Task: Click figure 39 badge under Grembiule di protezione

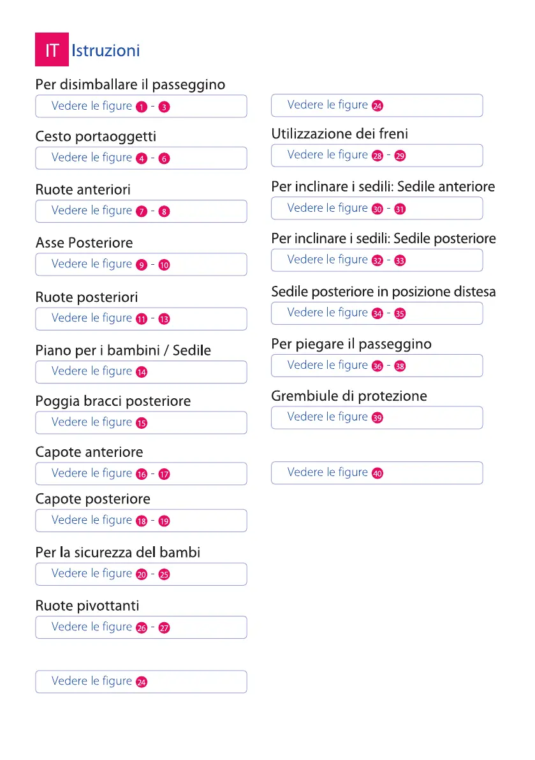Action: point(377,418)
